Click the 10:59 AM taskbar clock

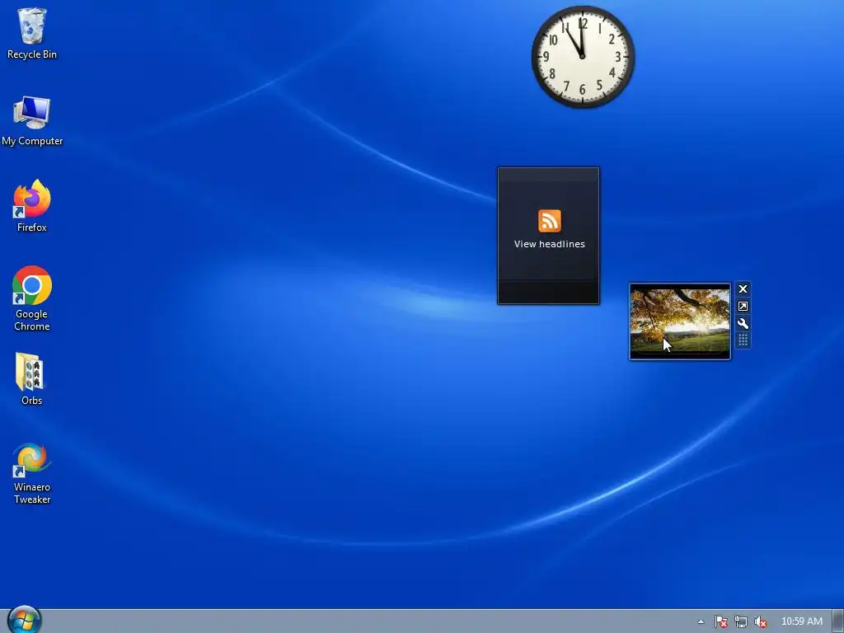pos(801,621)
